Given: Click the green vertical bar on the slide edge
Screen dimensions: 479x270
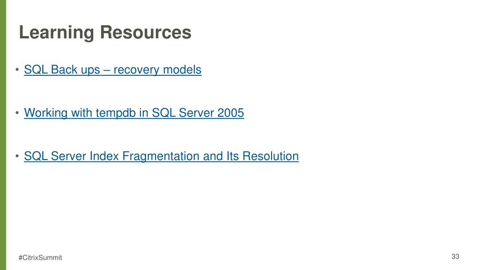Looking at the screenshot, I should tap(3, 135).
